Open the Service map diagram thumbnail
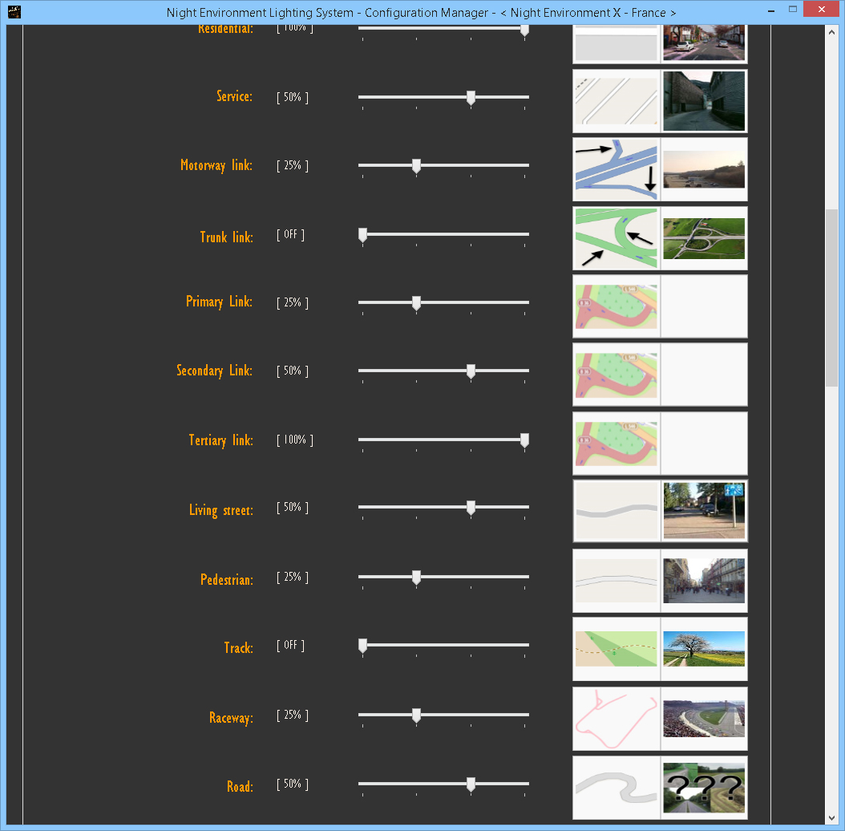This screenshot has width=845, height=831. (616, 101)
